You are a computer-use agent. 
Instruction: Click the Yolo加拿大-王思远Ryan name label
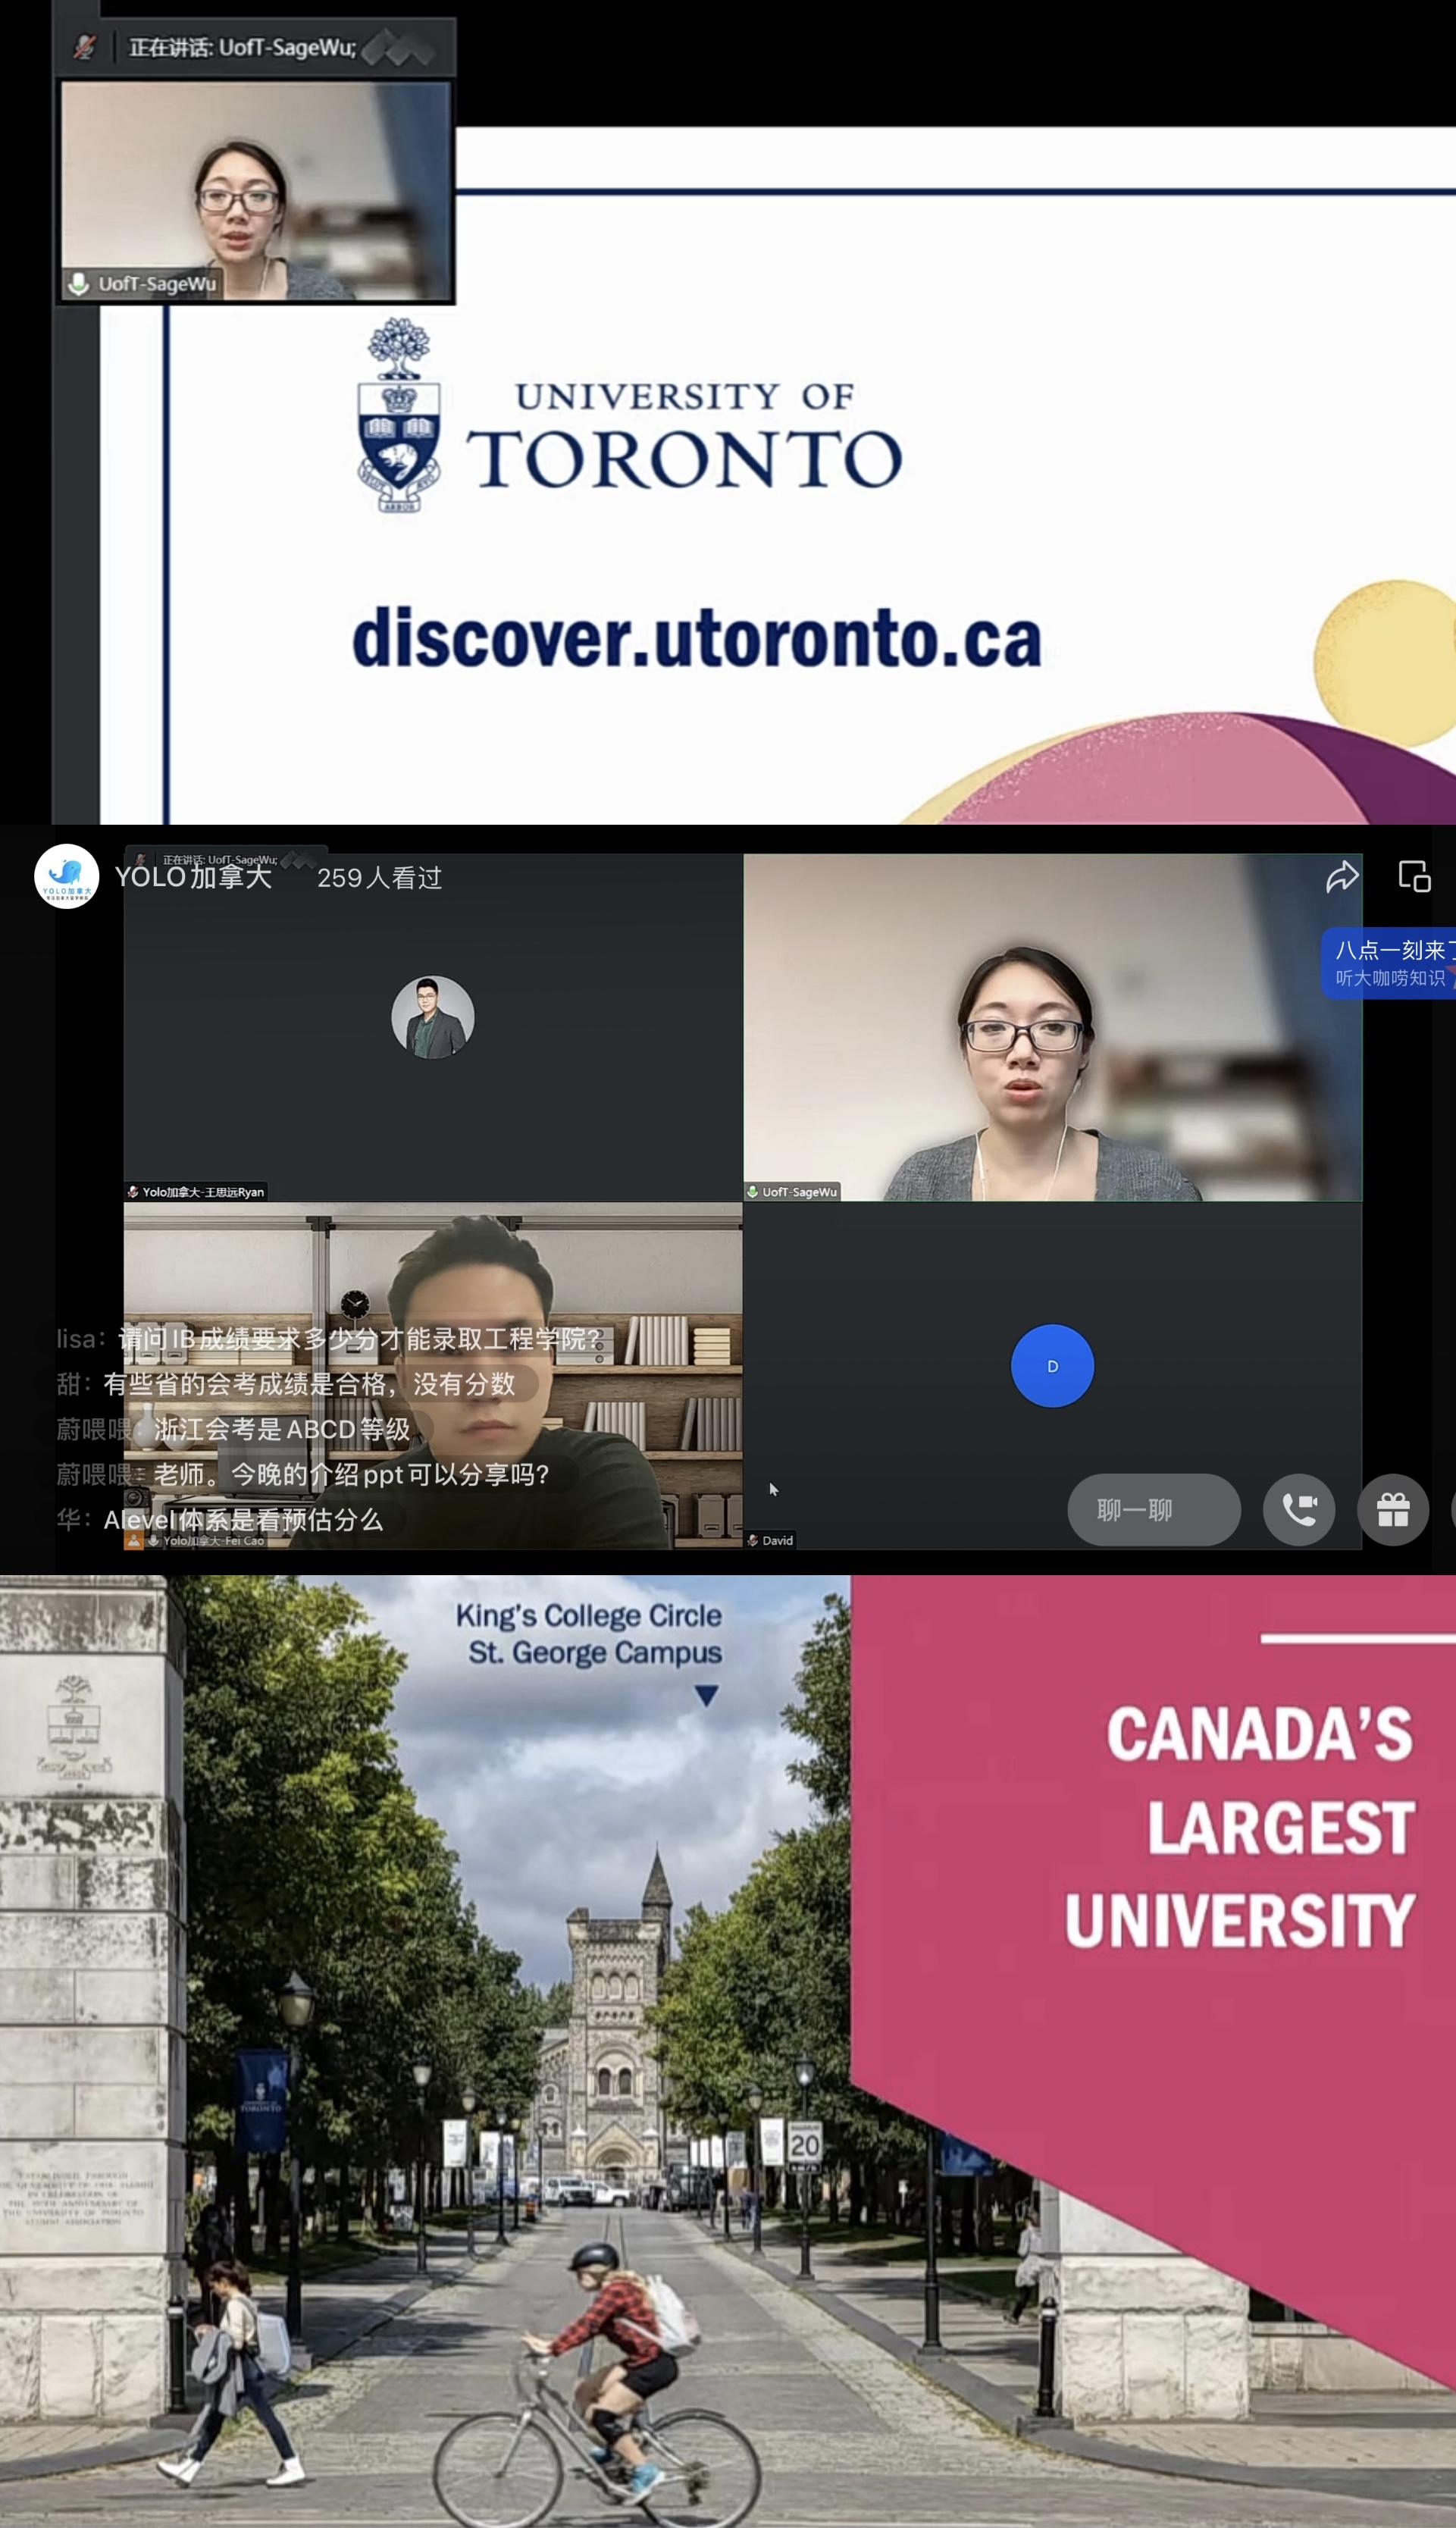coord(203,1191)
